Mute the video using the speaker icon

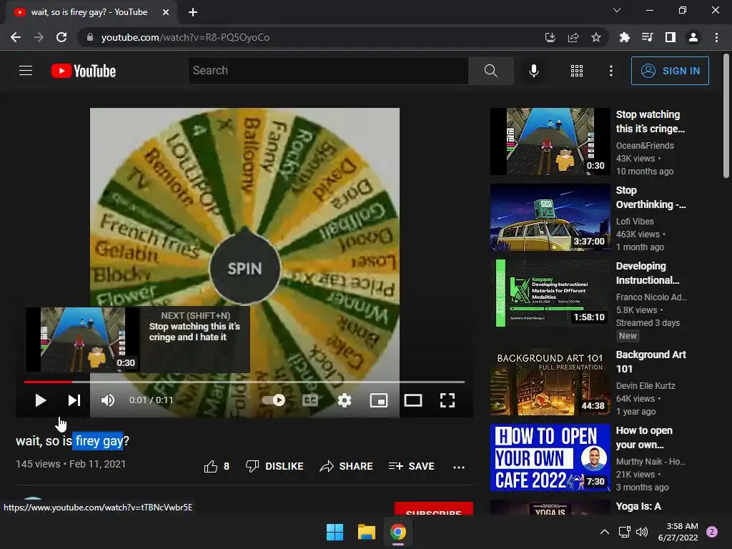107,400
